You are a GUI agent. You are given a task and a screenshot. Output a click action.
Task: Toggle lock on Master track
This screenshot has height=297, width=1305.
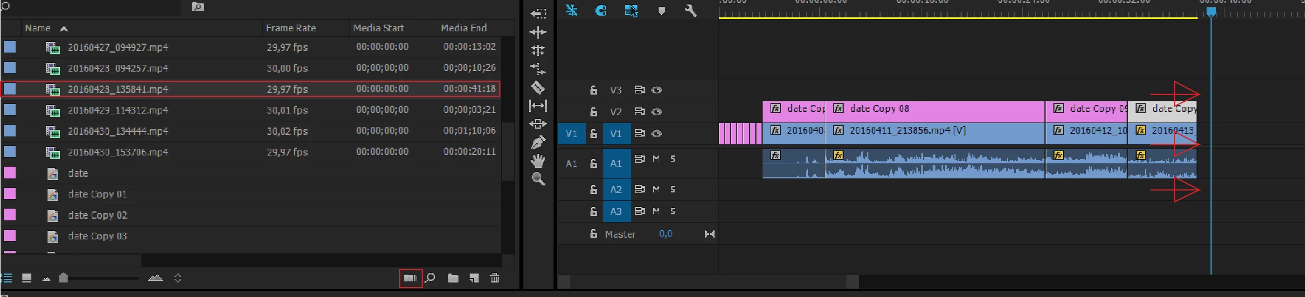[594, 234]
